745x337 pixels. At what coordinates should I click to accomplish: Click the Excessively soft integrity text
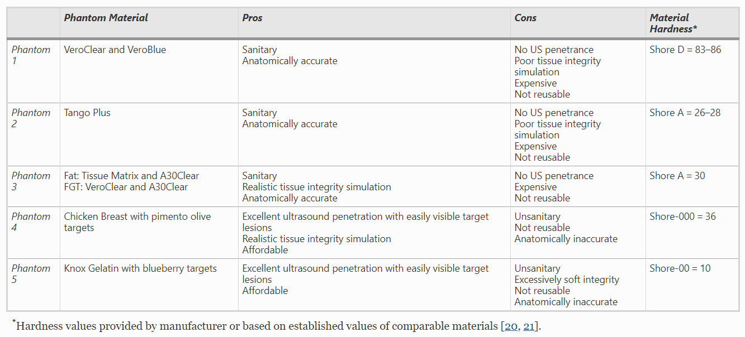(567, 280)
